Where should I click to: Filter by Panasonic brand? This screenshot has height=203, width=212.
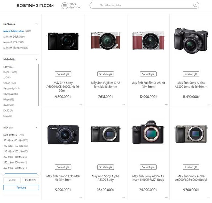click(11, 89)
